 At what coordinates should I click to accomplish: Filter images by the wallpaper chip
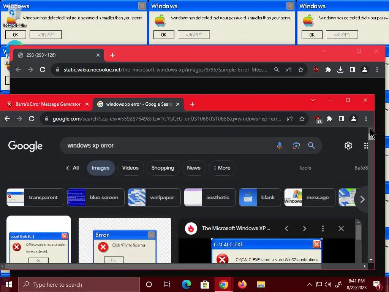[154, 197]
